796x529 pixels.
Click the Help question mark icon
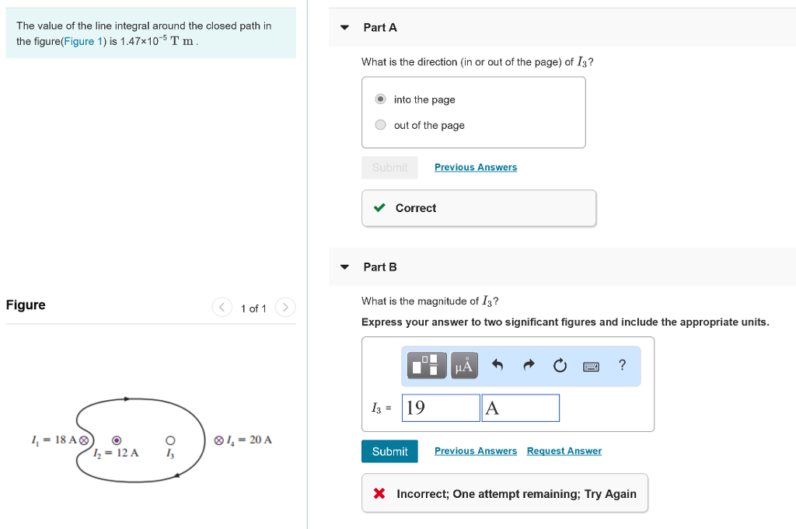(620, 365)
